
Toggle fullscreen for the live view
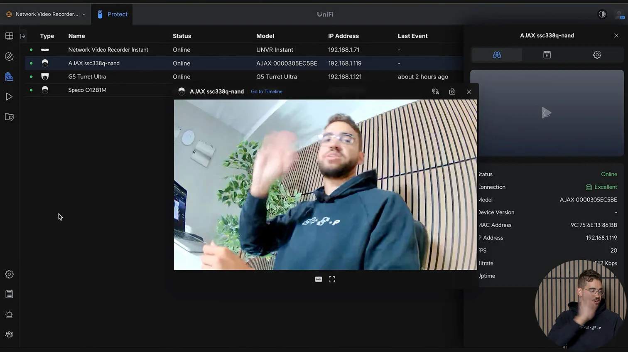tap(332, 279)
